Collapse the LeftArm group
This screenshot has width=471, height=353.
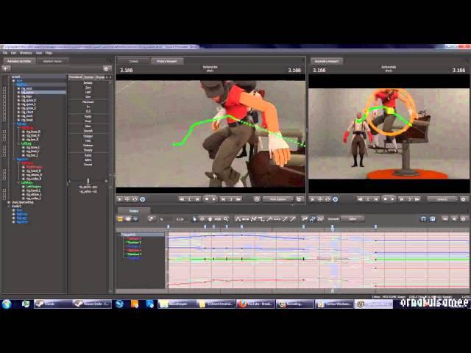coord(18,182)
